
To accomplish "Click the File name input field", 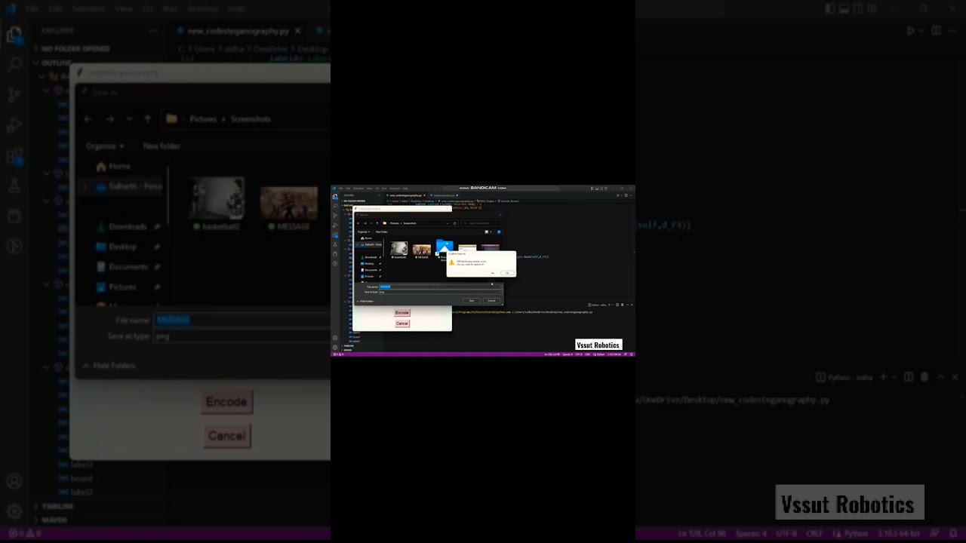I will coord(440,287).
